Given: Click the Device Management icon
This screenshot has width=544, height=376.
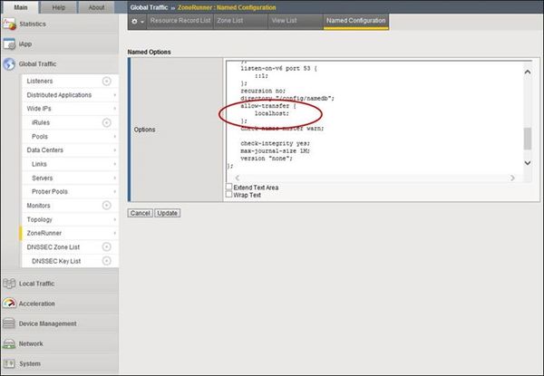Looking at the screenshot, I should click(9, 323).
